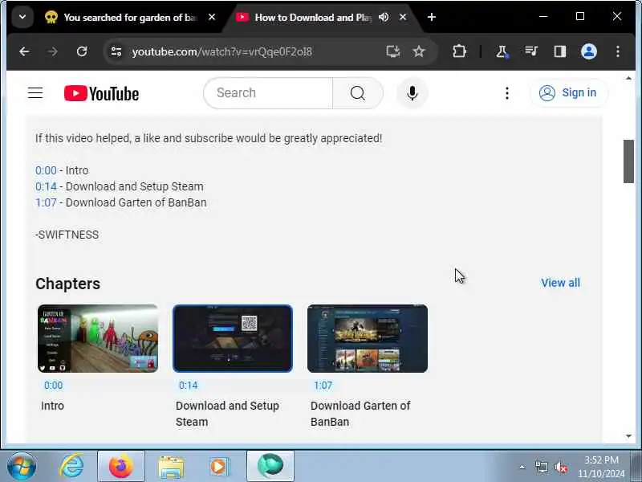Click the YouTube Search input field

coord(268,93)
